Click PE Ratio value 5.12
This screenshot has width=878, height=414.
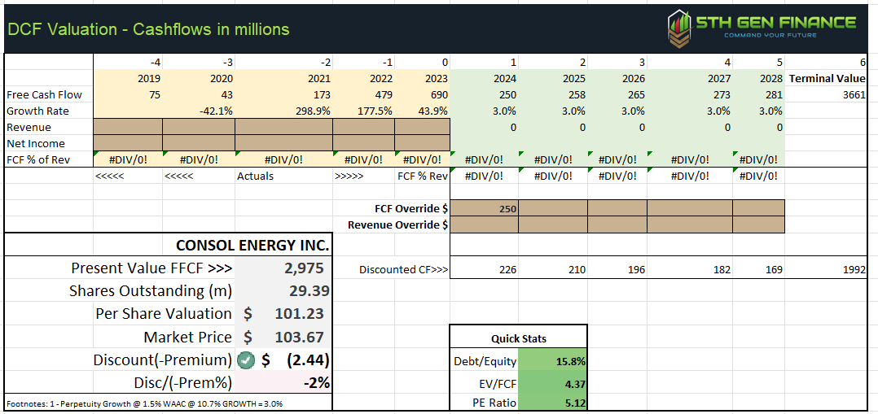point(574,403)
